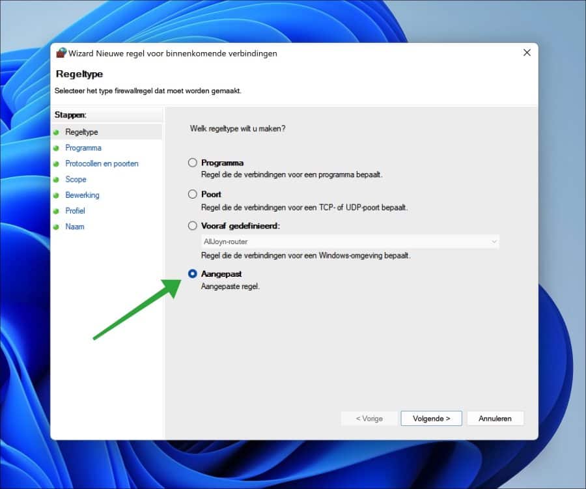Click green bullet beside Programma step
This screenshot has width=586, height=489.
click(x=56, y=148)
